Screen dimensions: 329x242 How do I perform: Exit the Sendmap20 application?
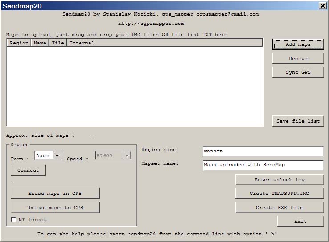300,222
